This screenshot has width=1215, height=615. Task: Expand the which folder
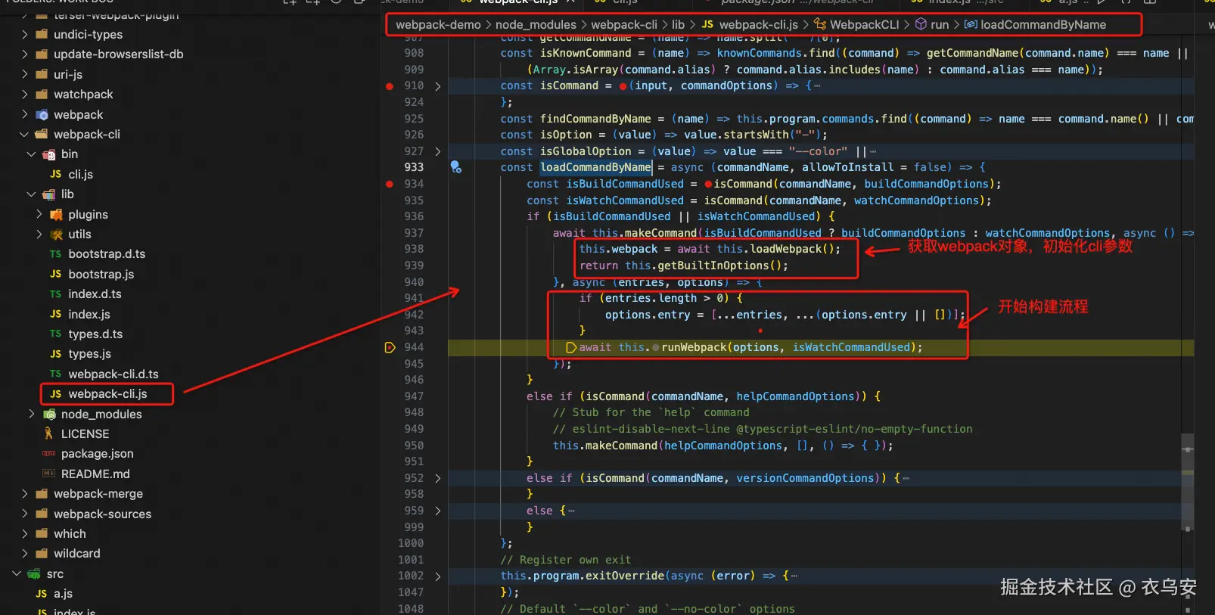pos(24,534)
